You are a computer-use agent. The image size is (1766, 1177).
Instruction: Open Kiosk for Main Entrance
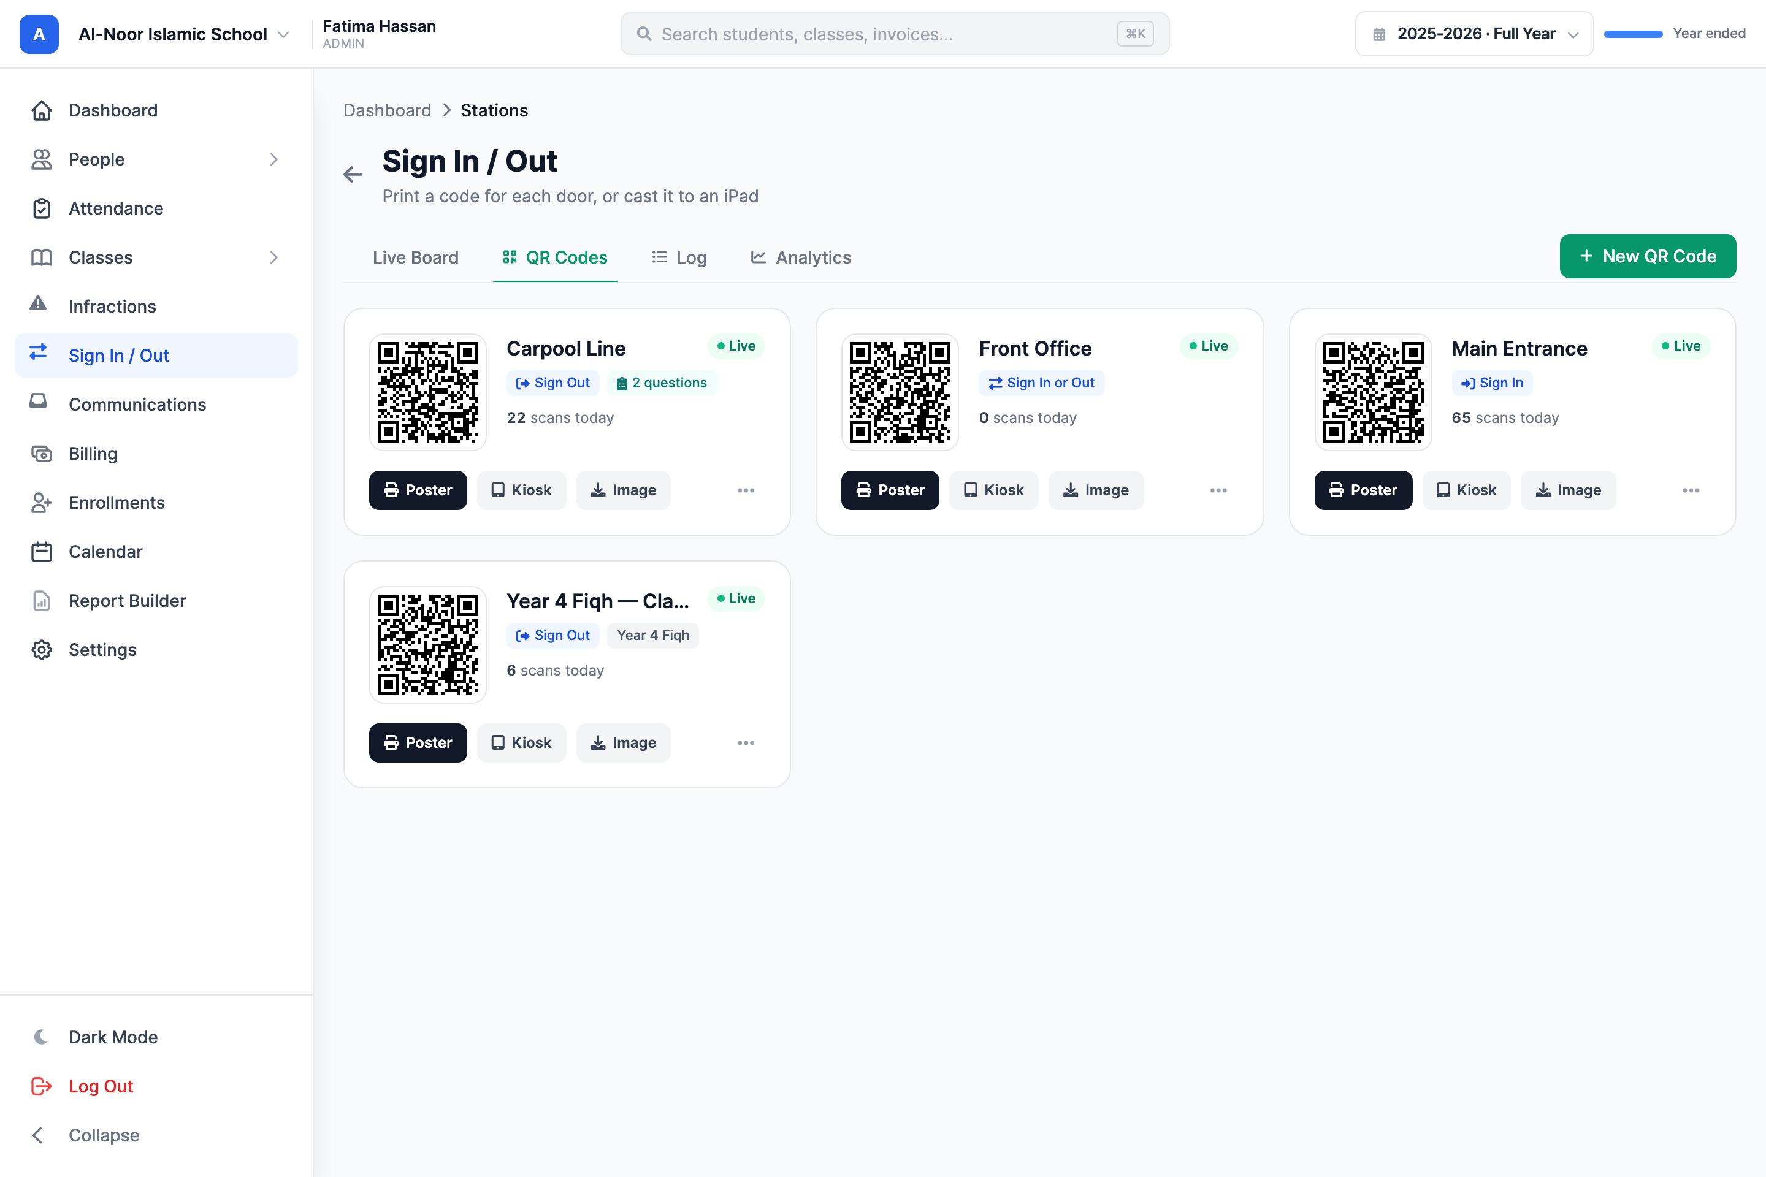click(1466, 490)
